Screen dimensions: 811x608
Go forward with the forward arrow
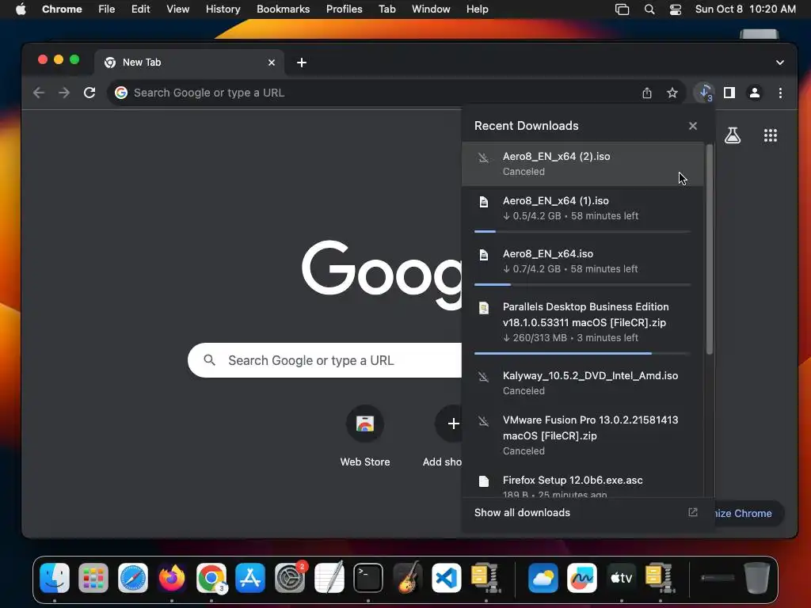64,93
